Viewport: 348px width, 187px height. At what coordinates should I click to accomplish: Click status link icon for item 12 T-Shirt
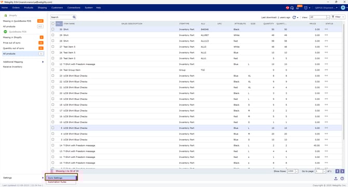click(x=326, y=64)
